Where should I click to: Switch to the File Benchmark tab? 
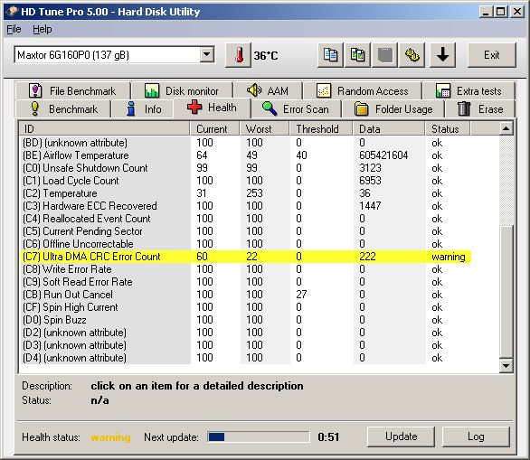(72, 91)
